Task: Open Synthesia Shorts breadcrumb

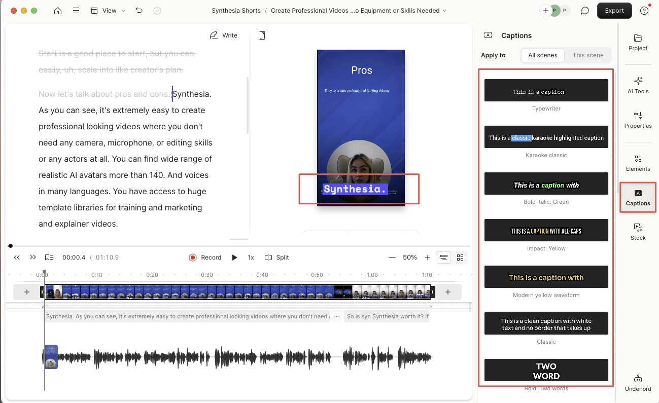Action: (236, 11)
